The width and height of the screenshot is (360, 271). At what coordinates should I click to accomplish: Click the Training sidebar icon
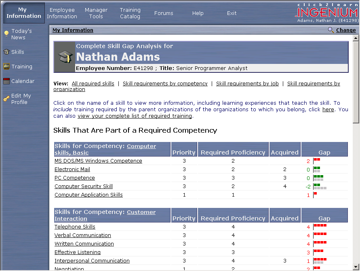coord(6,66)
